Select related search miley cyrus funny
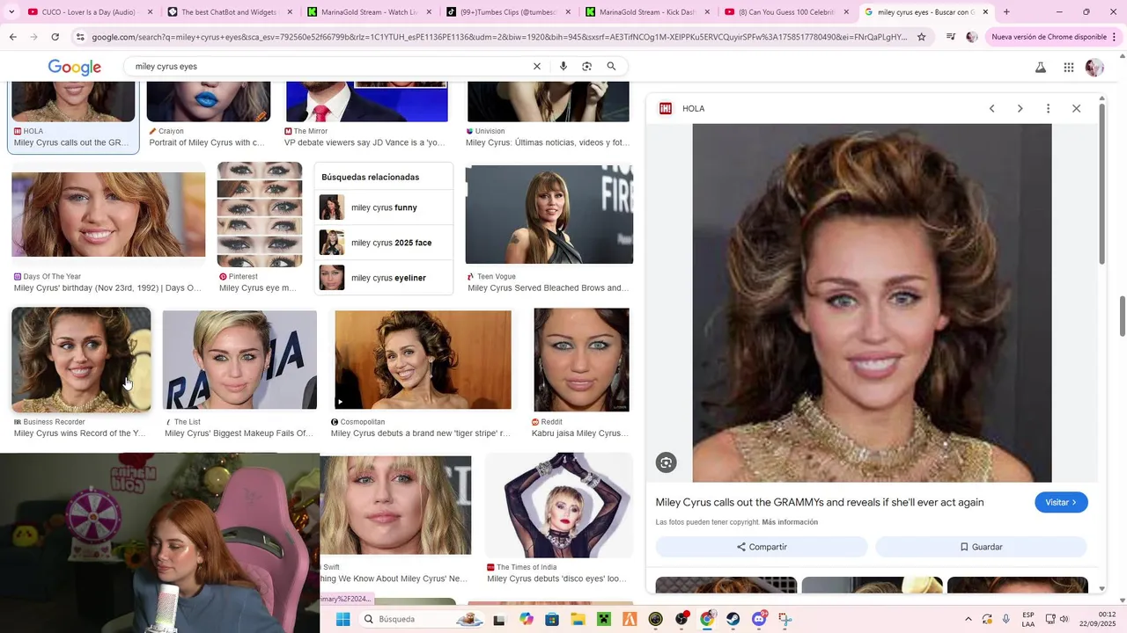 384,207
